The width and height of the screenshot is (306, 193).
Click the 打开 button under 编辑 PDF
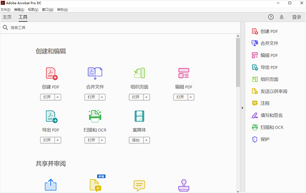pos(181,97)
